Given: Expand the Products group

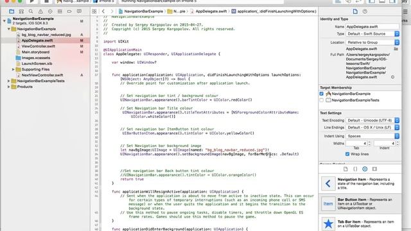Looking at the screenshot, I should pos(9,87).
